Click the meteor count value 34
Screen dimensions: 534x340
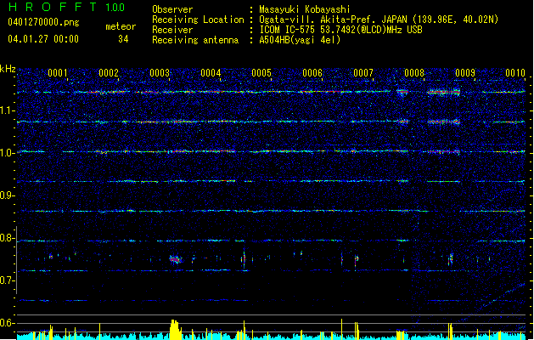click(x=123, y=39)
